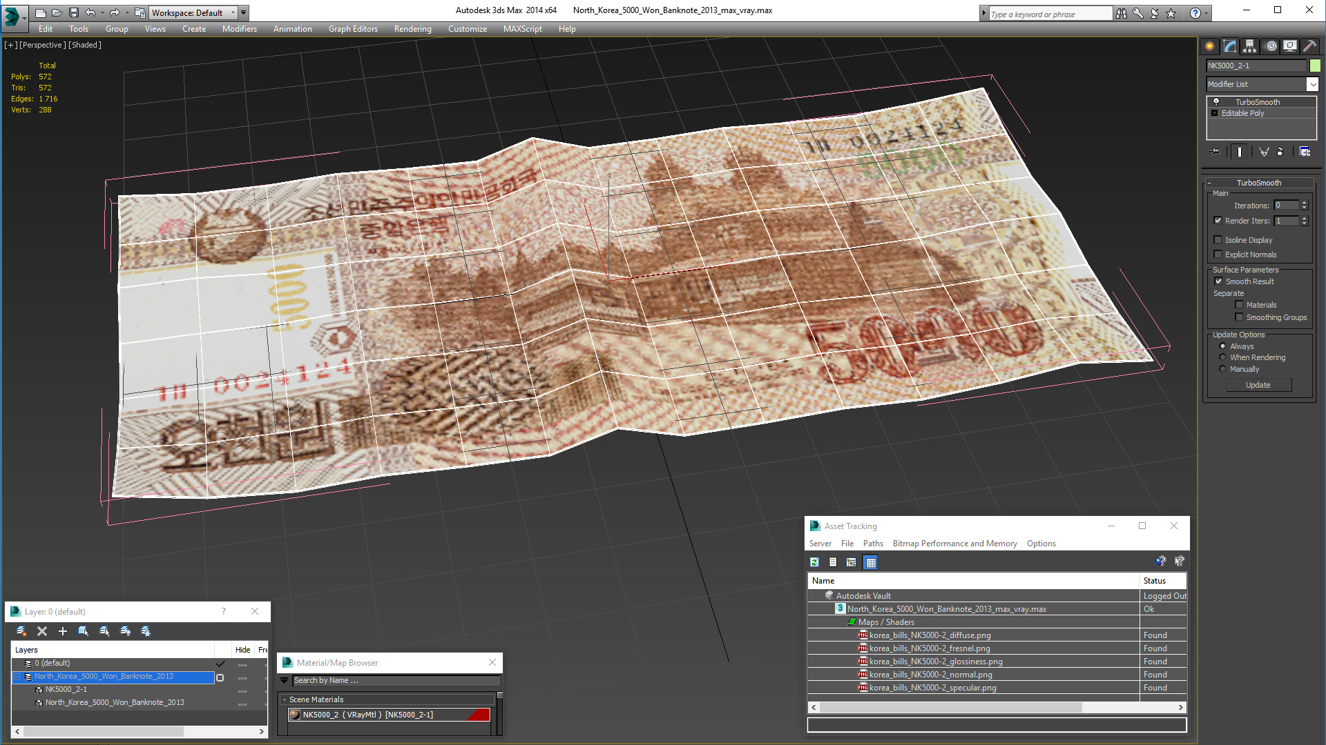Click the Shaded viewport label
Image resolution: width=1326 pixels, height=745 pixels.
[85, 45]
